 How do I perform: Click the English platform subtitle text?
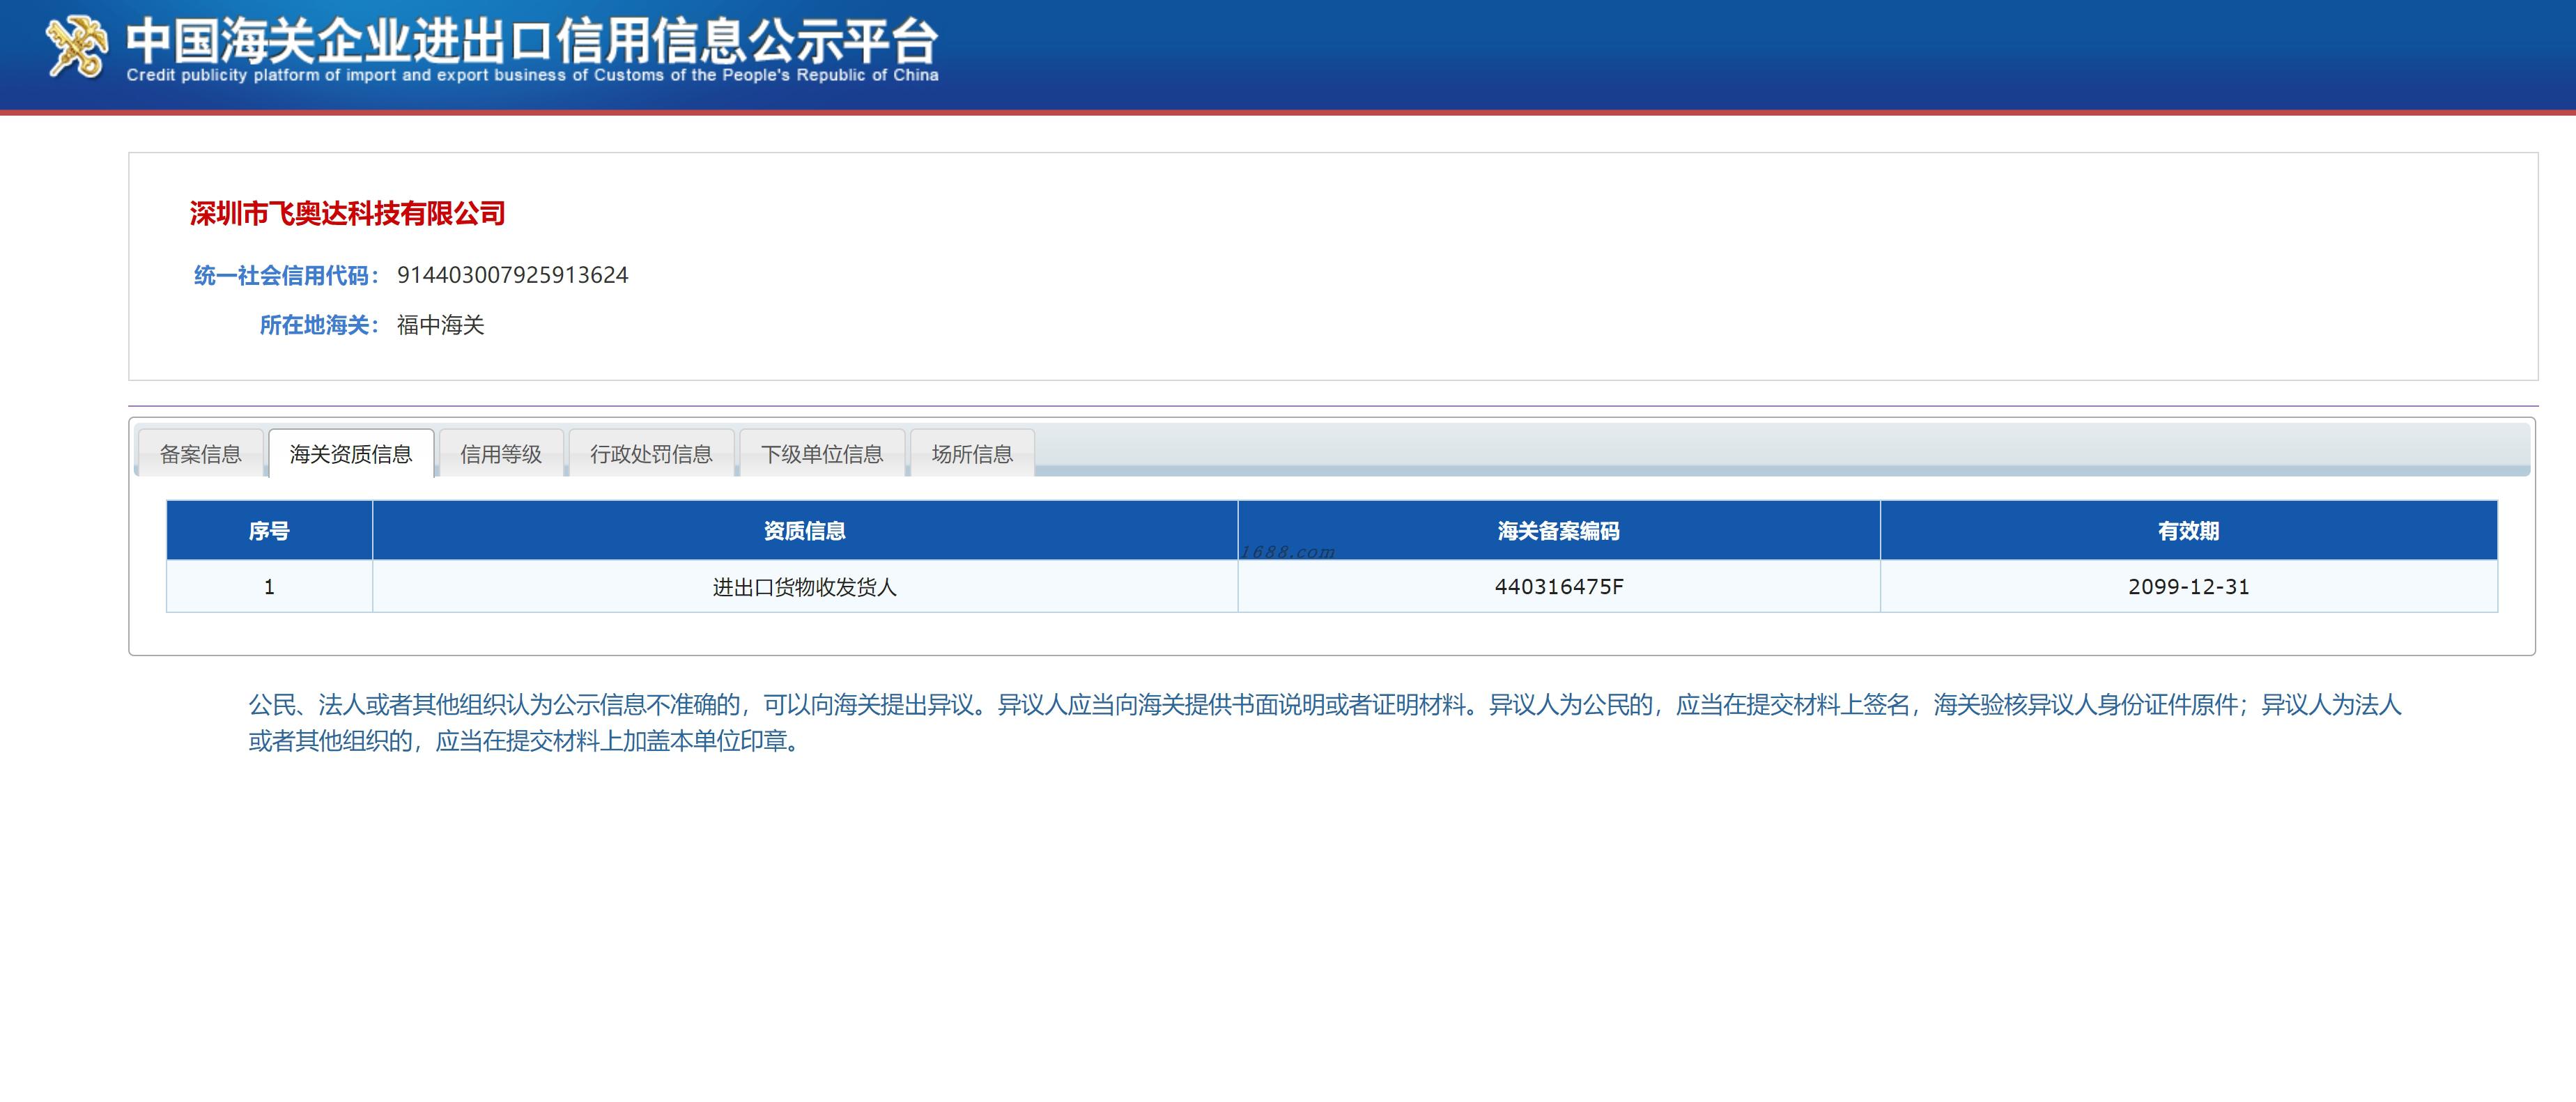pyautogui.click(x=532, y=75)
